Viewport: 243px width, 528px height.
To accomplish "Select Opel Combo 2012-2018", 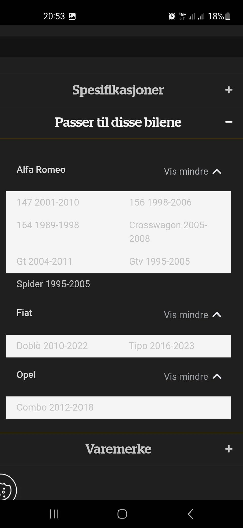I will 55,407.
